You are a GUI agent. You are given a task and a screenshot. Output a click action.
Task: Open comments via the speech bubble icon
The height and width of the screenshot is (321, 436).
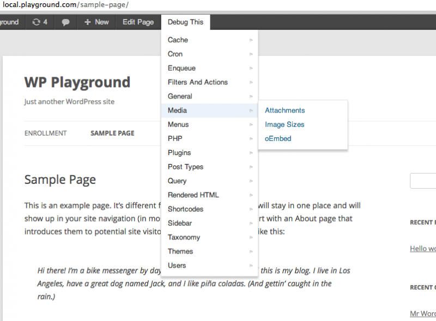point(65,22)
